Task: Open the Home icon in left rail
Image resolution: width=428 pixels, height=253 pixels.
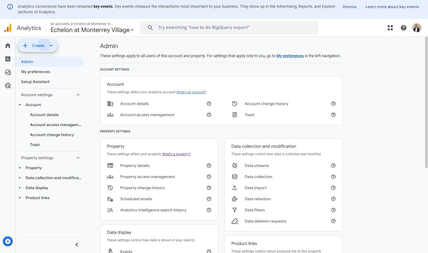Action: [8, 46]
